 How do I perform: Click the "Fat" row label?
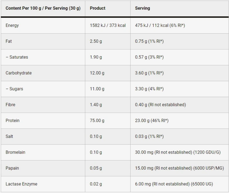(x=9, y=41)
